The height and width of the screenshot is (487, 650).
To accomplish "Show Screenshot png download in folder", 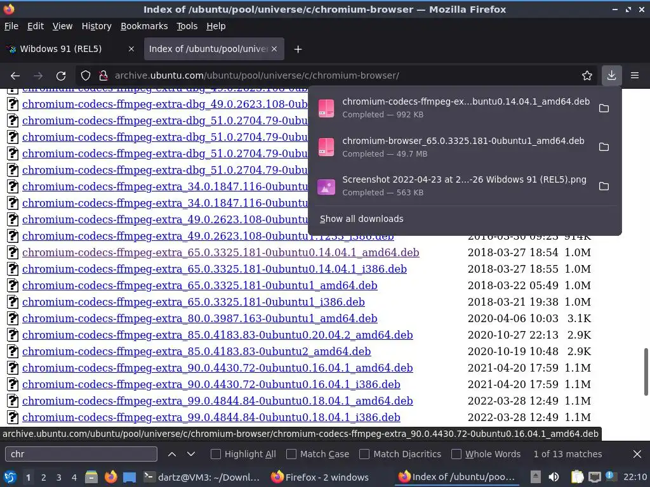I will (x=604, y=186).
